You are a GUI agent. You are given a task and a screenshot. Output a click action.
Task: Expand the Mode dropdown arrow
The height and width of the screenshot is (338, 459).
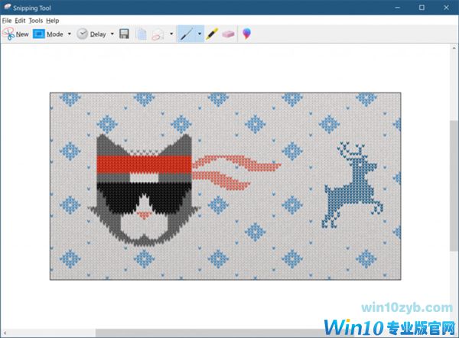[x=70, y=34]
